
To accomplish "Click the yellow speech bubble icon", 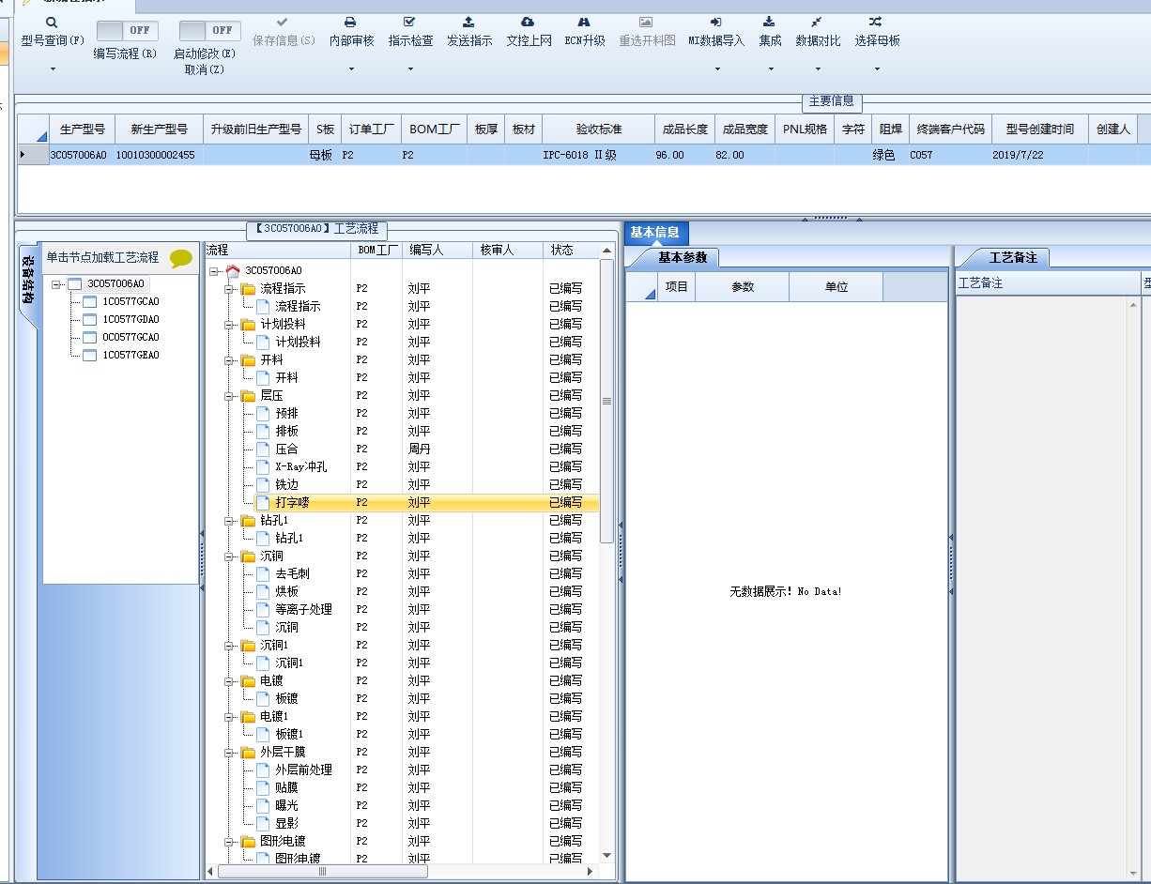I will click(x=181, y=258).
